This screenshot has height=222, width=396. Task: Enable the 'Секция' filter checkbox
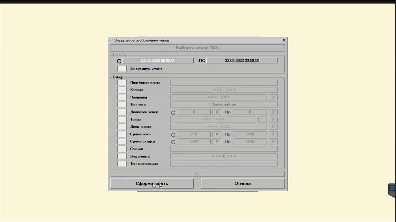pyautogui.click(x=122, y=149)
